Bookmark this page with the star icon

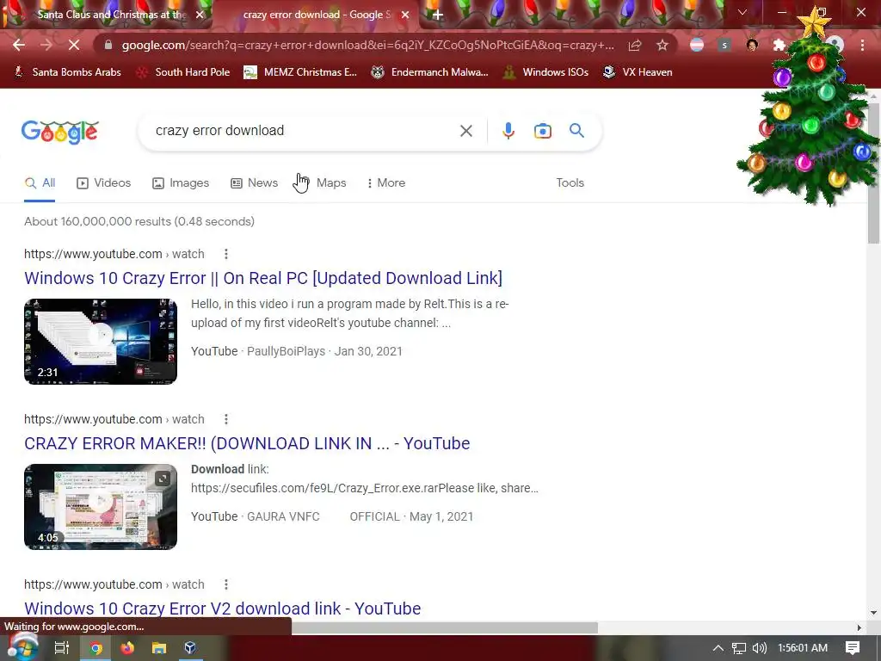(662, 45)
